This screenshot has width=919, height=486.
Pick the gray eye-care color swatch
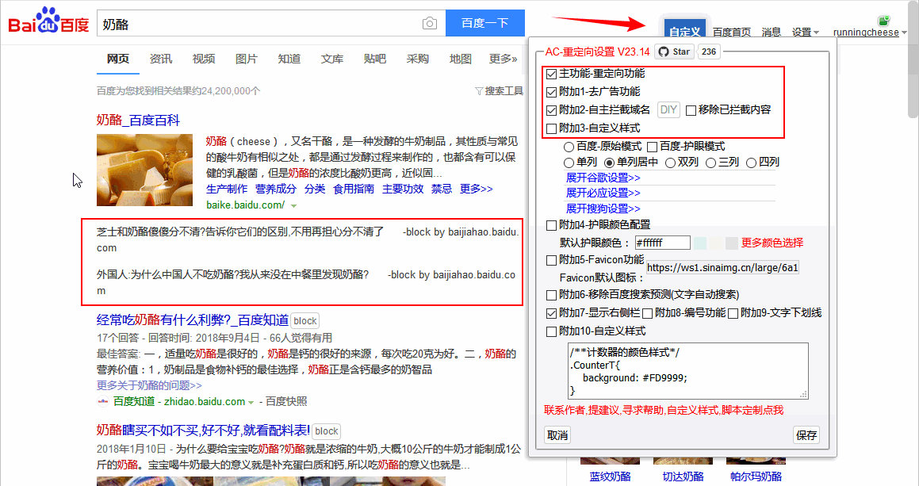tap(731, 243)
